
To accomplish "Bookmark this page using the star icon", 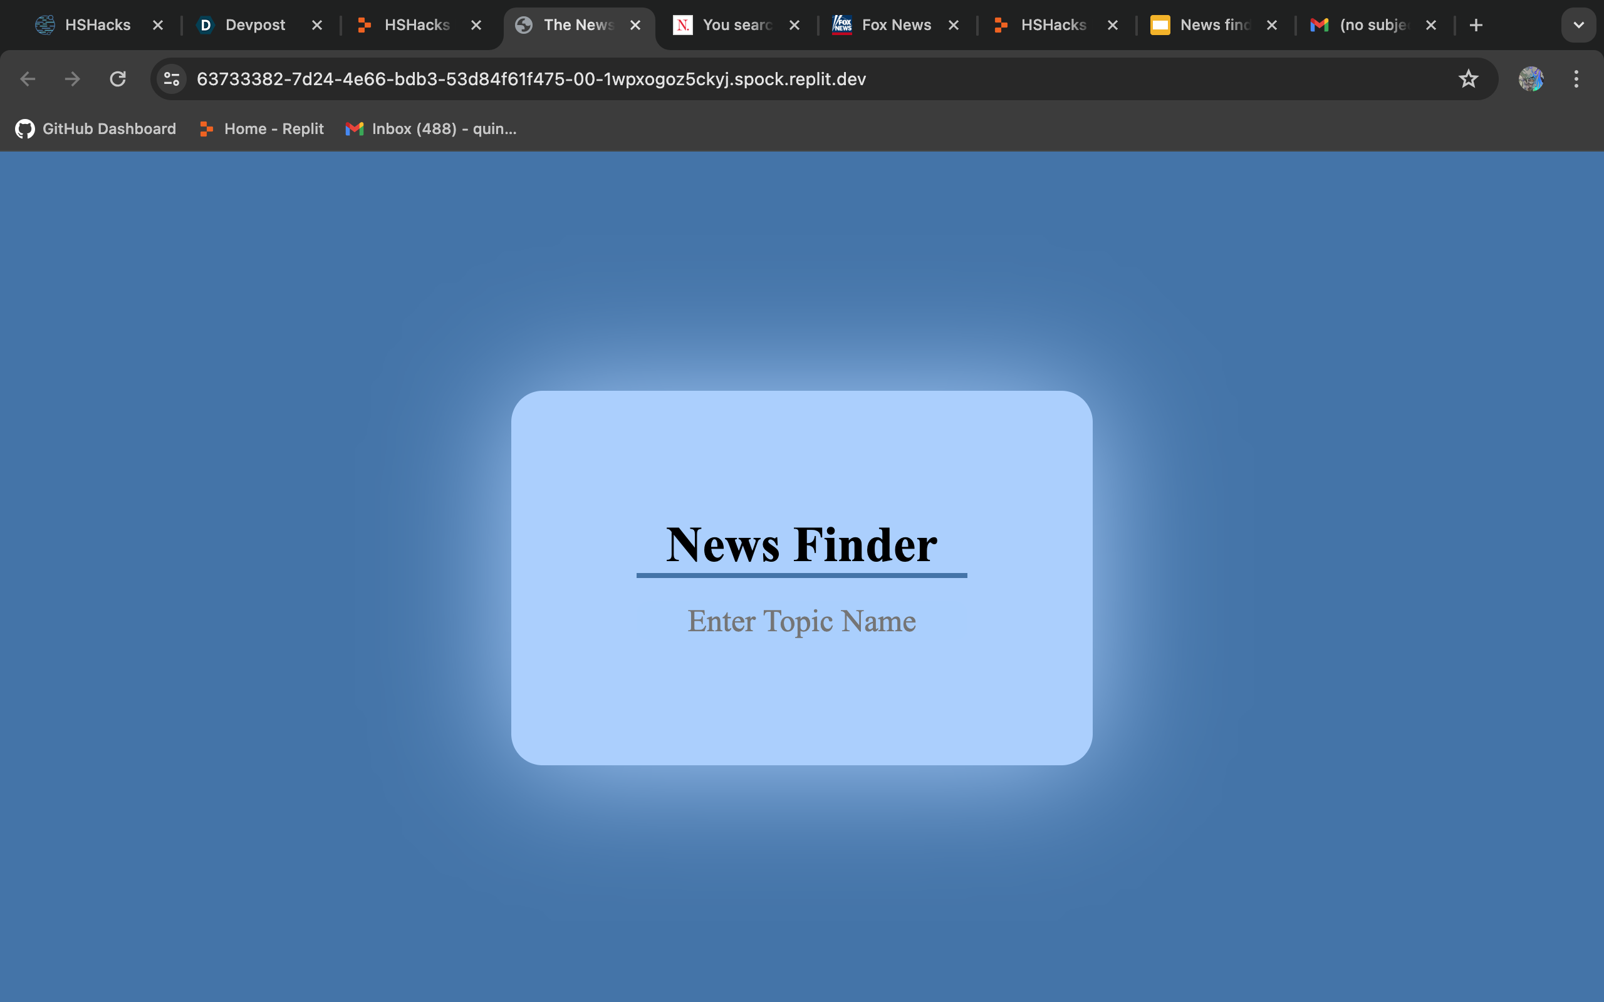I will click(1468, 79).
